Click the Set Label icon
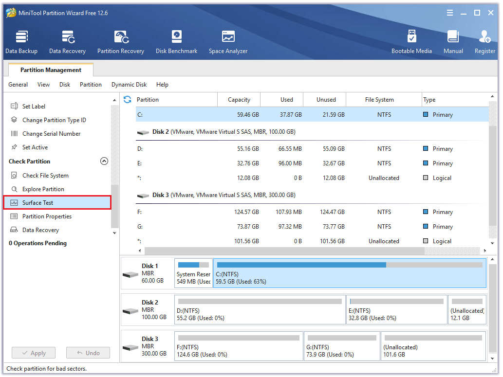This screenshot has width=503, height=377. (x=14, y=106)
